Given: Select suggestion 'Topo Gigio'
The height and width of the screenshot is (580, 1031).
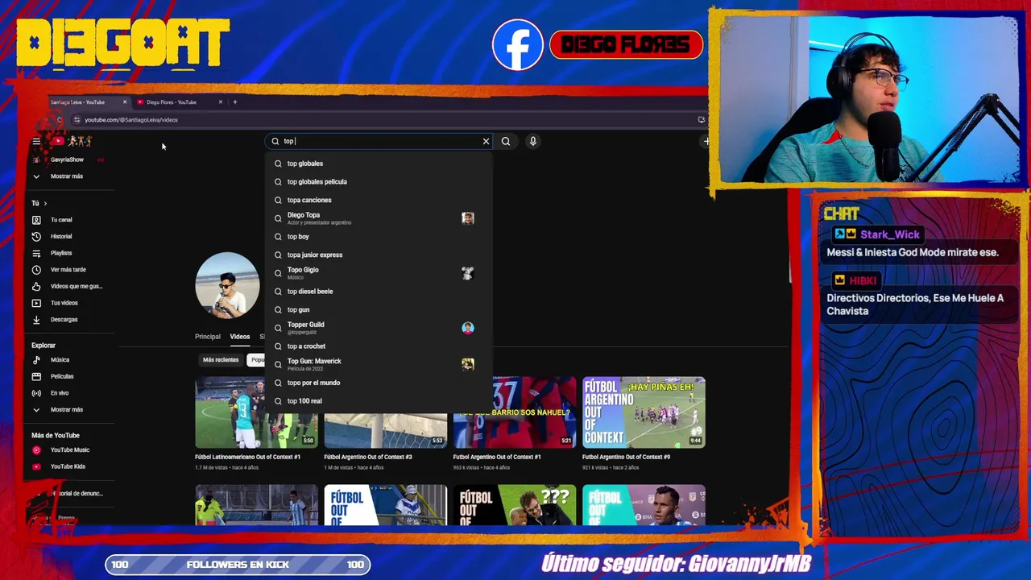Looking at the screenshot, I should (x=379, y=273).
